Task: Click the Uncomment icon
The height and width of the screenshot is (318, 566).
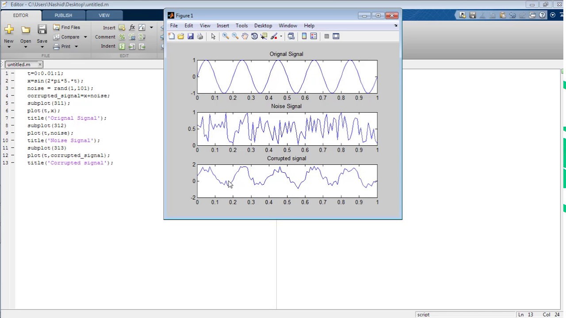Action: (132, 37)
